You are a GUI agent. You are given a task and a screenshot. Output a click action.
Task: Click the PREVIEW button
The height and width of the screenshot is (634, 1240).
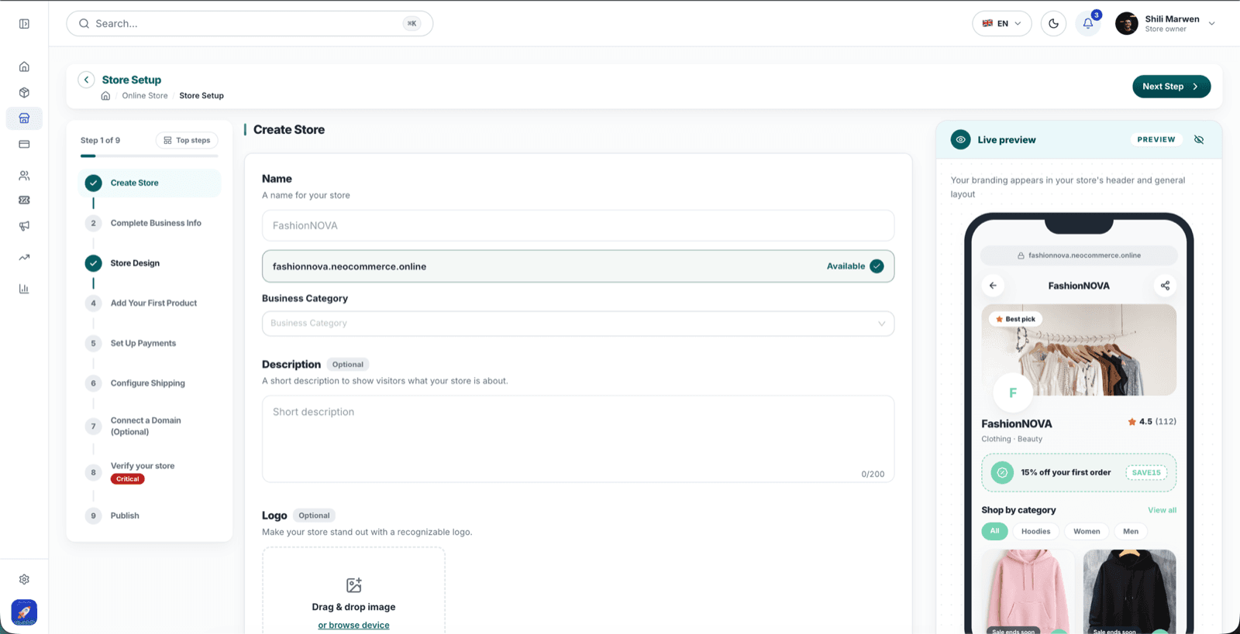pyautogui.click(x=1156, y=139)
